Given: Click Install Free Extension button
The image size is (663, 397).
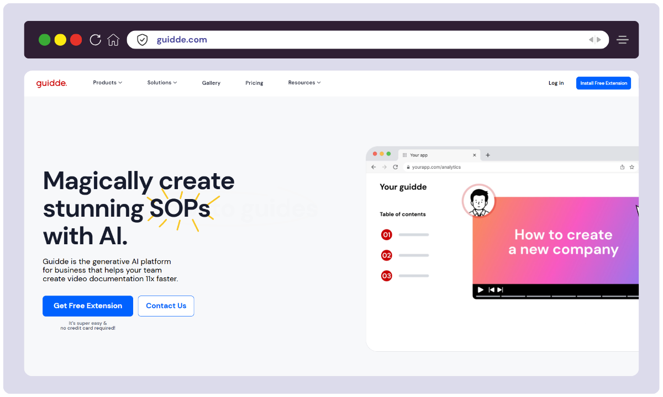Looking at the screenshot, I should point(603,83).
